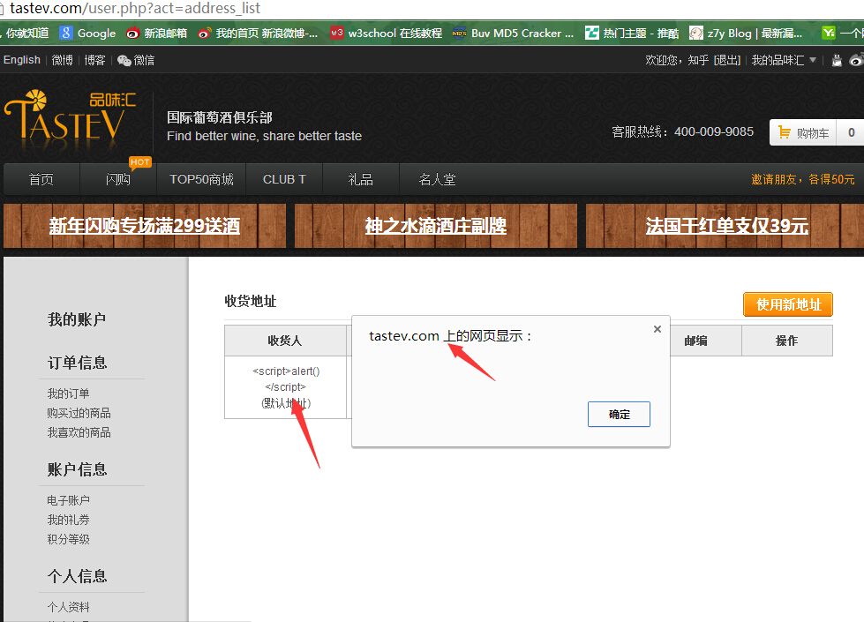Click the Weibo eye icon at top right
Image resolution: width=864 pixels, height=622 pixels.
click(x=856, y=60)
